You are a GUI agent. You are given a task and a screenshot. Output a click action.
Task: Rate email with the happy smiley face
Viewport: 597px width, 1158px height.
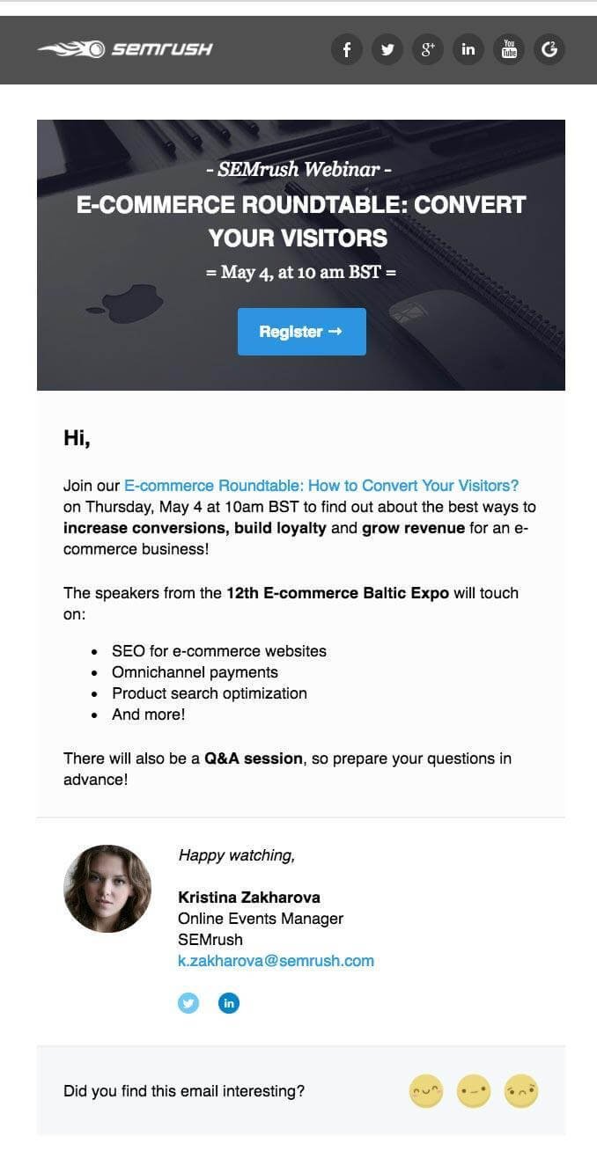coord(426,1091)
